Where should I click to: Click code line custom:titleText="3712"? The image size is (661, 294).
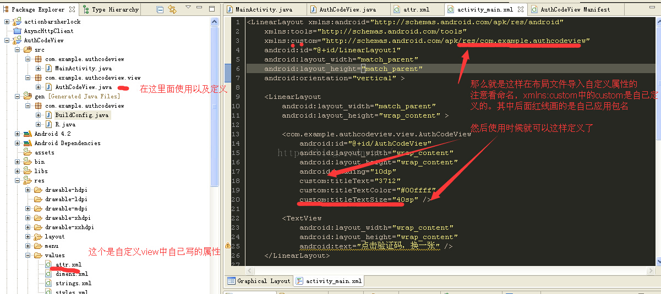[x=350, y=181]
